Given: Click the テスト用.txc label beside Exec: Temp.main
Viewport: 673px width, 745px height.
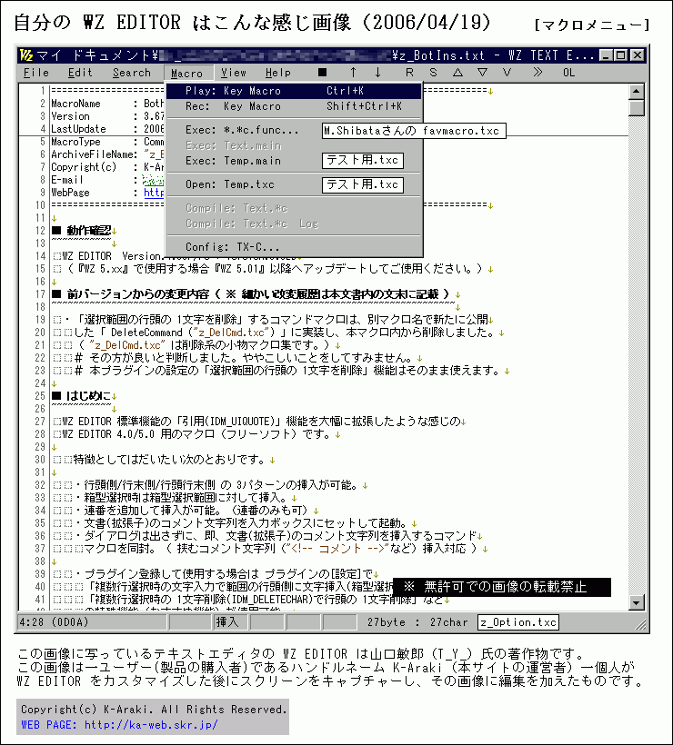Looking at the screenshot, I should pyautogui.click(x=363, y=161).
